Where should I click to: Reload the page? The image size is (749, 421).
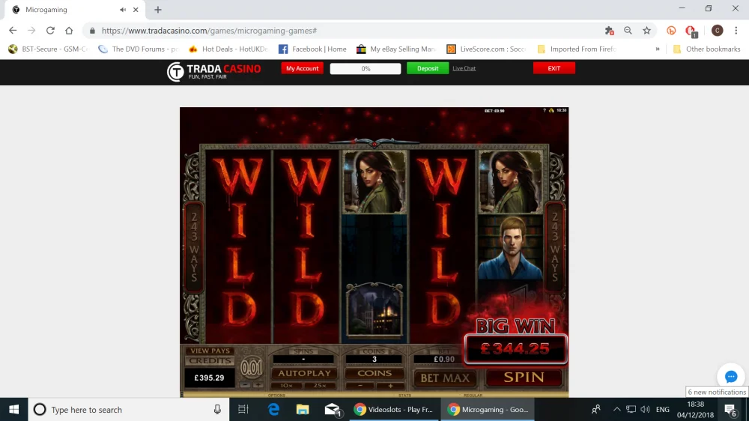click(50, 31)
